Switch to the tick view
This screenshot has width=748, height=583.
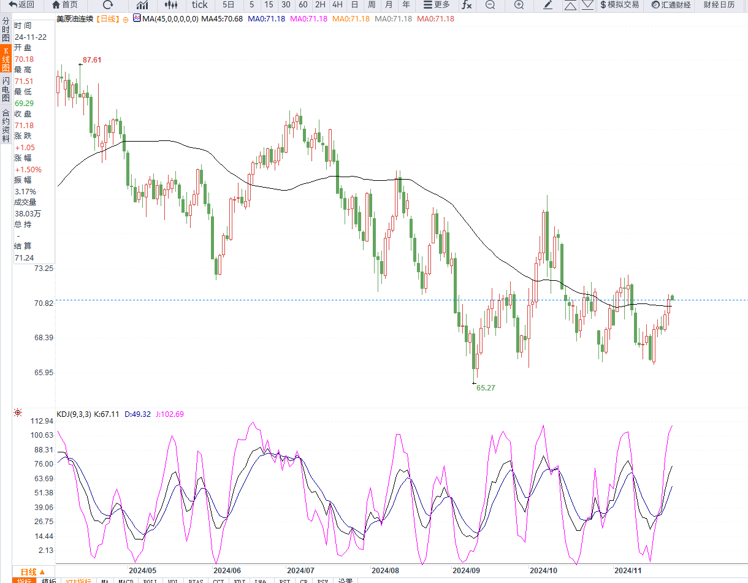pyautogui.click(x=199, y=5)
